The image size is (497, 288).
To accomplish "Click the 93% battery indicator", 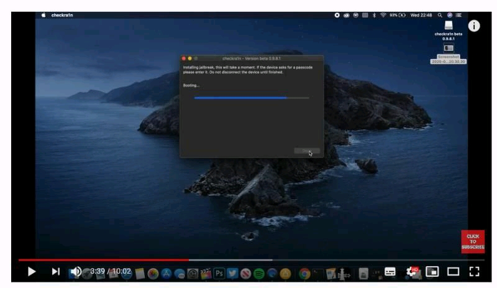I will [x=398, y=15].
